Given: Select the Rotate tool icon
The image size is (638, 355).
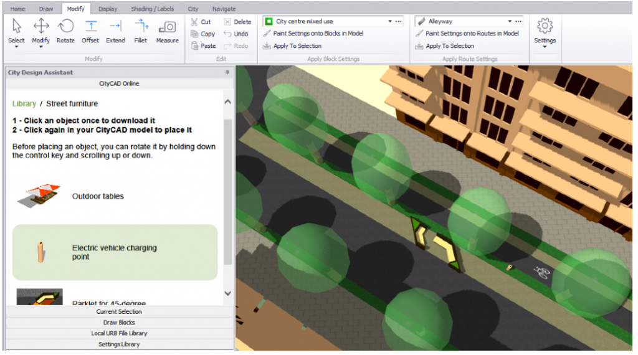Looking at the screenshot, I should click(x=65, y=26).
